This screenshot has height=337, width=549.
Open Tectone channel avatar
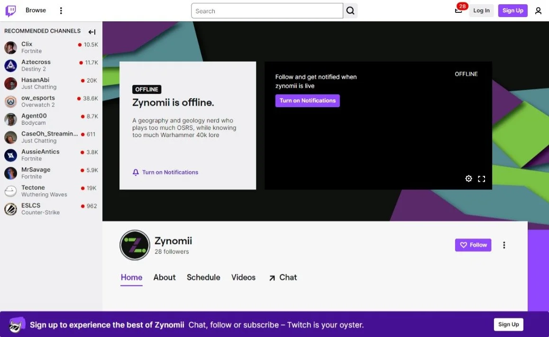point(10,191)
